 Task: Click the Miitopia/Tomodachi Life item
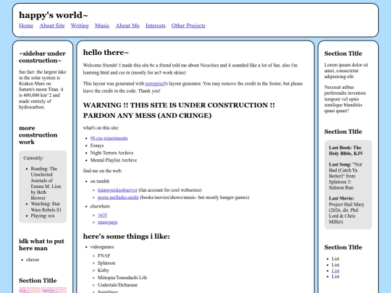[x=122, y=278]
